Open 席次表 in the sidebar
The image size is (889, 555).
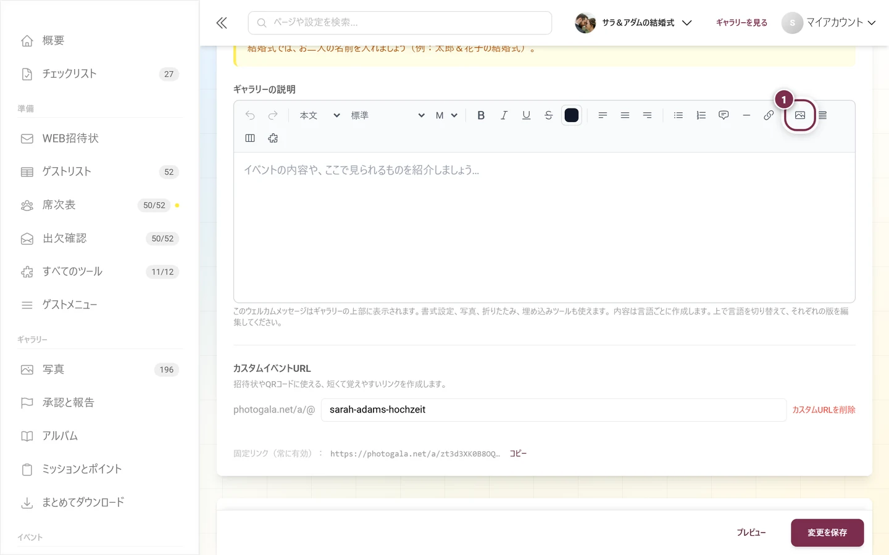[99, 205]
